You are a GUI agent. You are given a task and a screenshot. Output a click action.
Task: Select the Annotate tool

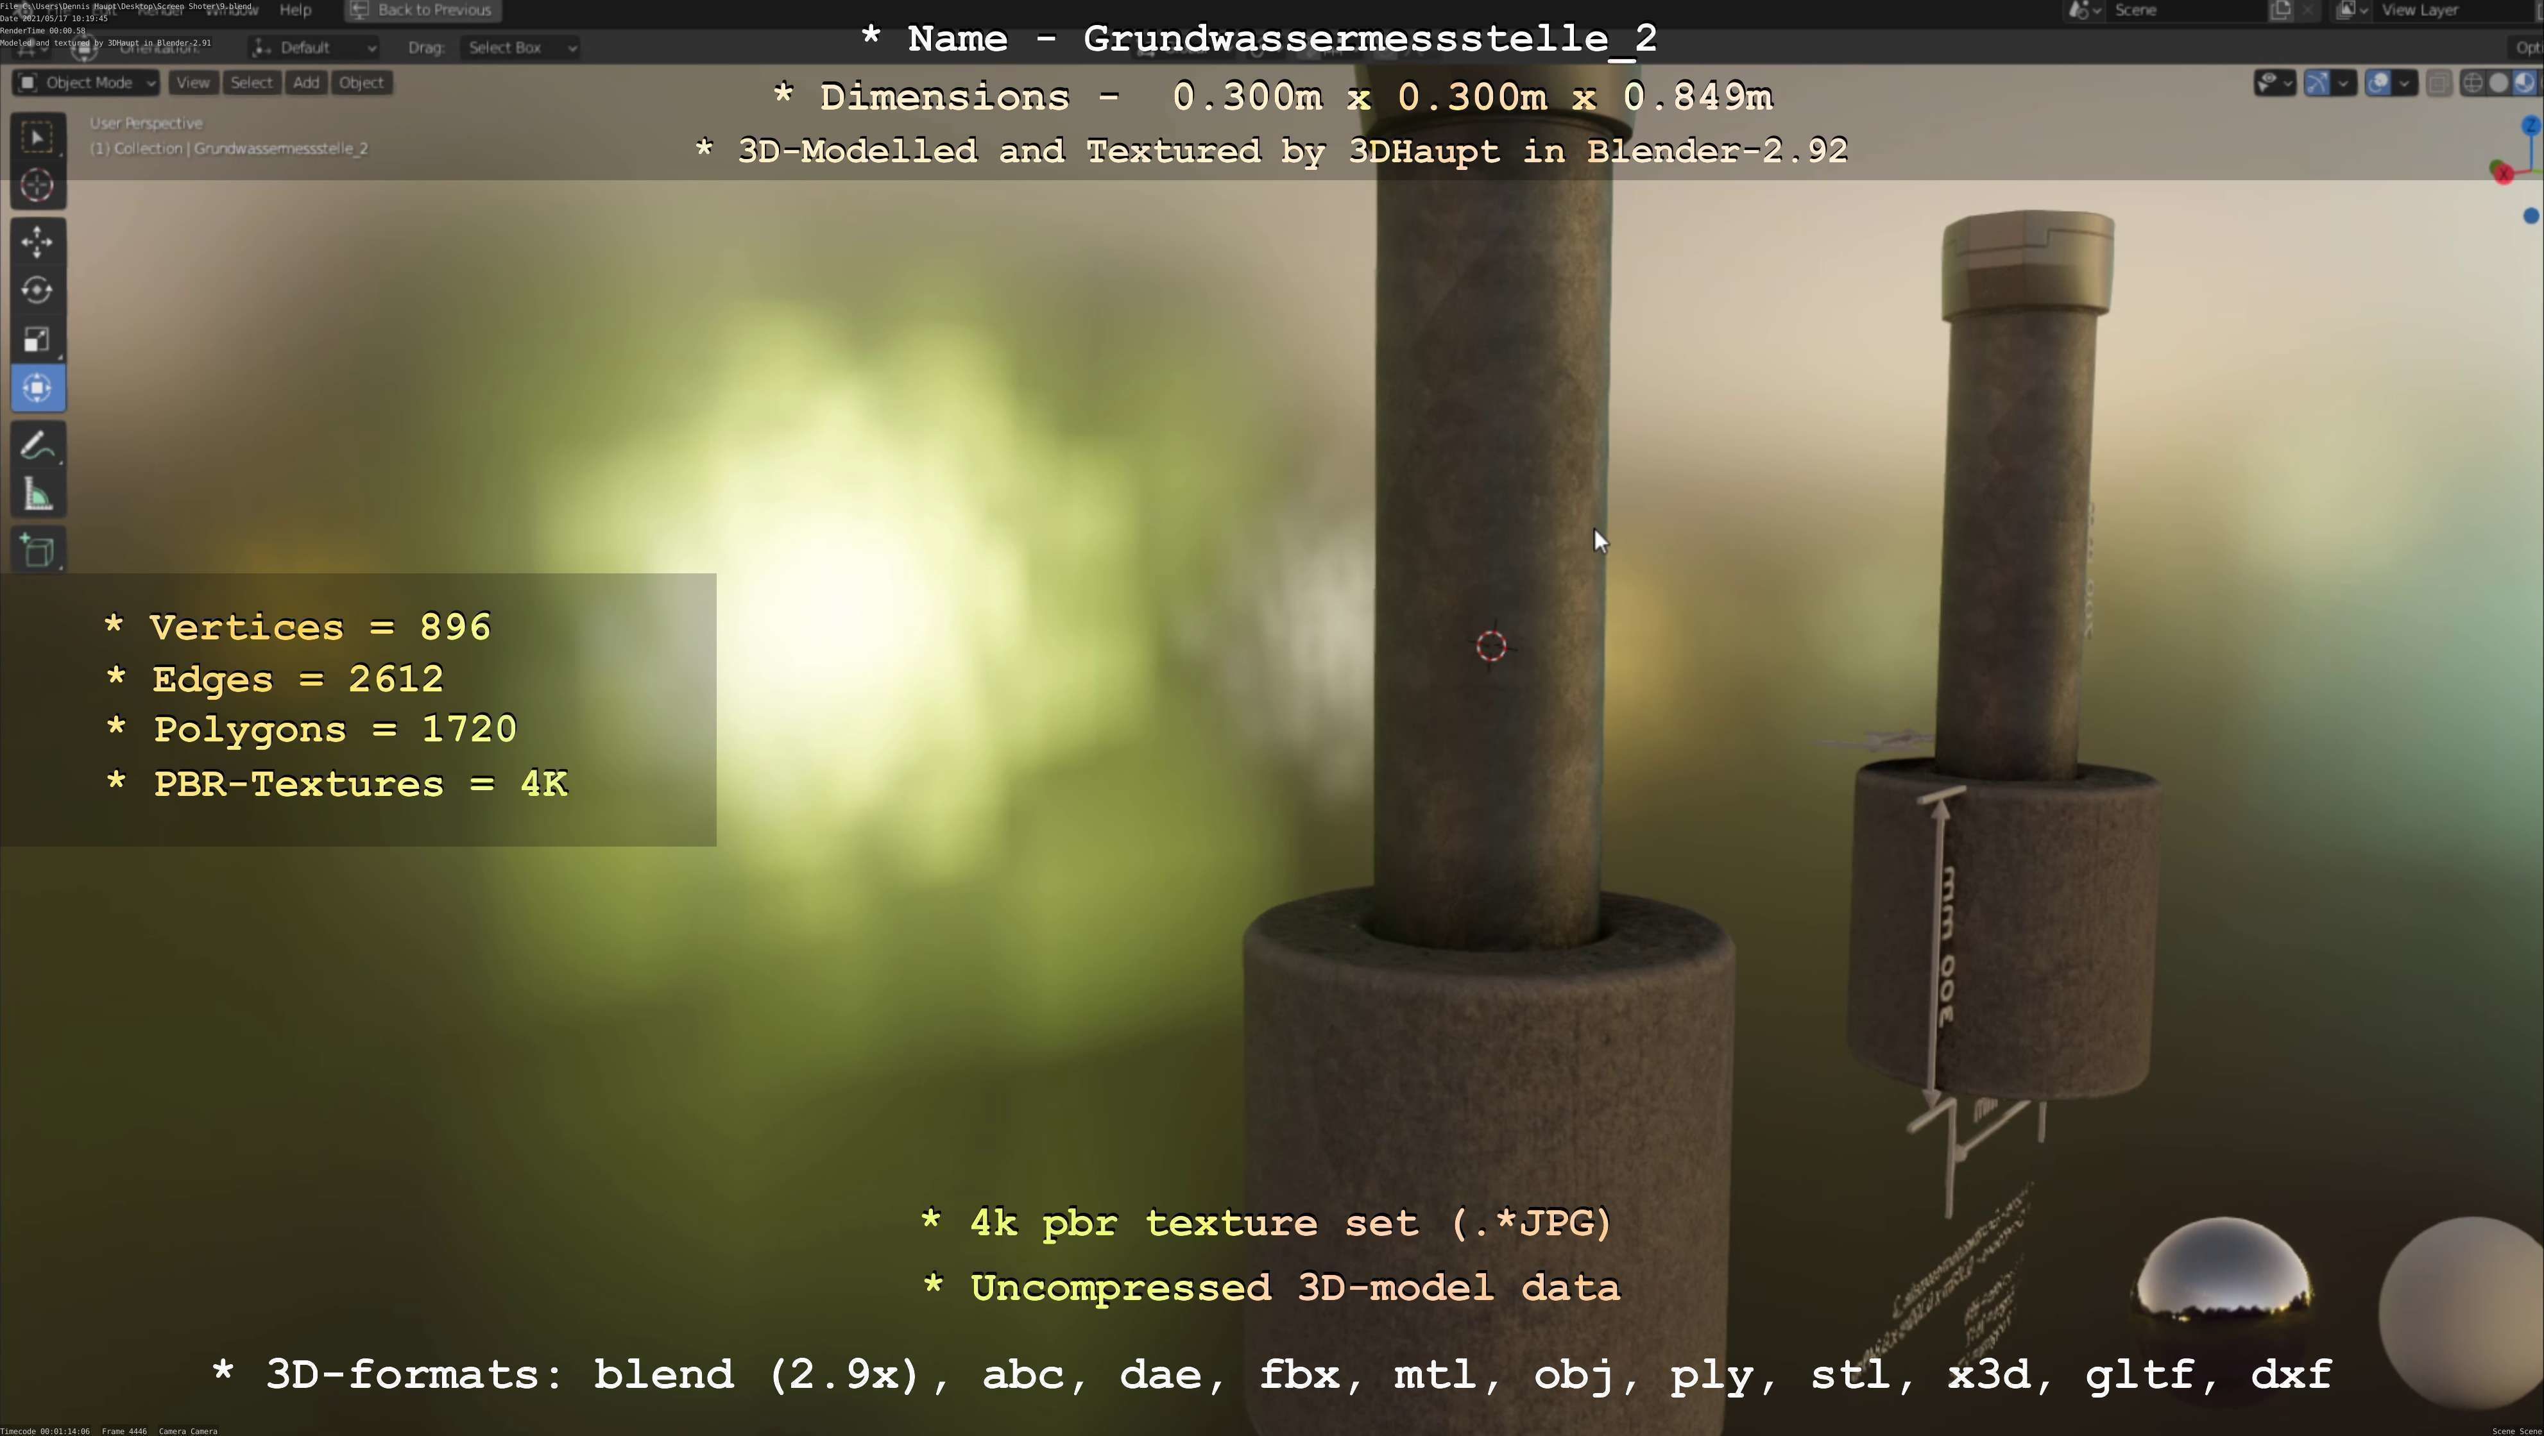click(37, 446)
